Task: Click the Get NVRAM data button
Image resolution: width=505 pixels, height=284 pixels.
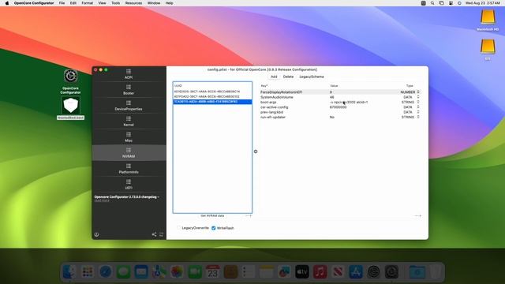Action: [x=212, y=215]
